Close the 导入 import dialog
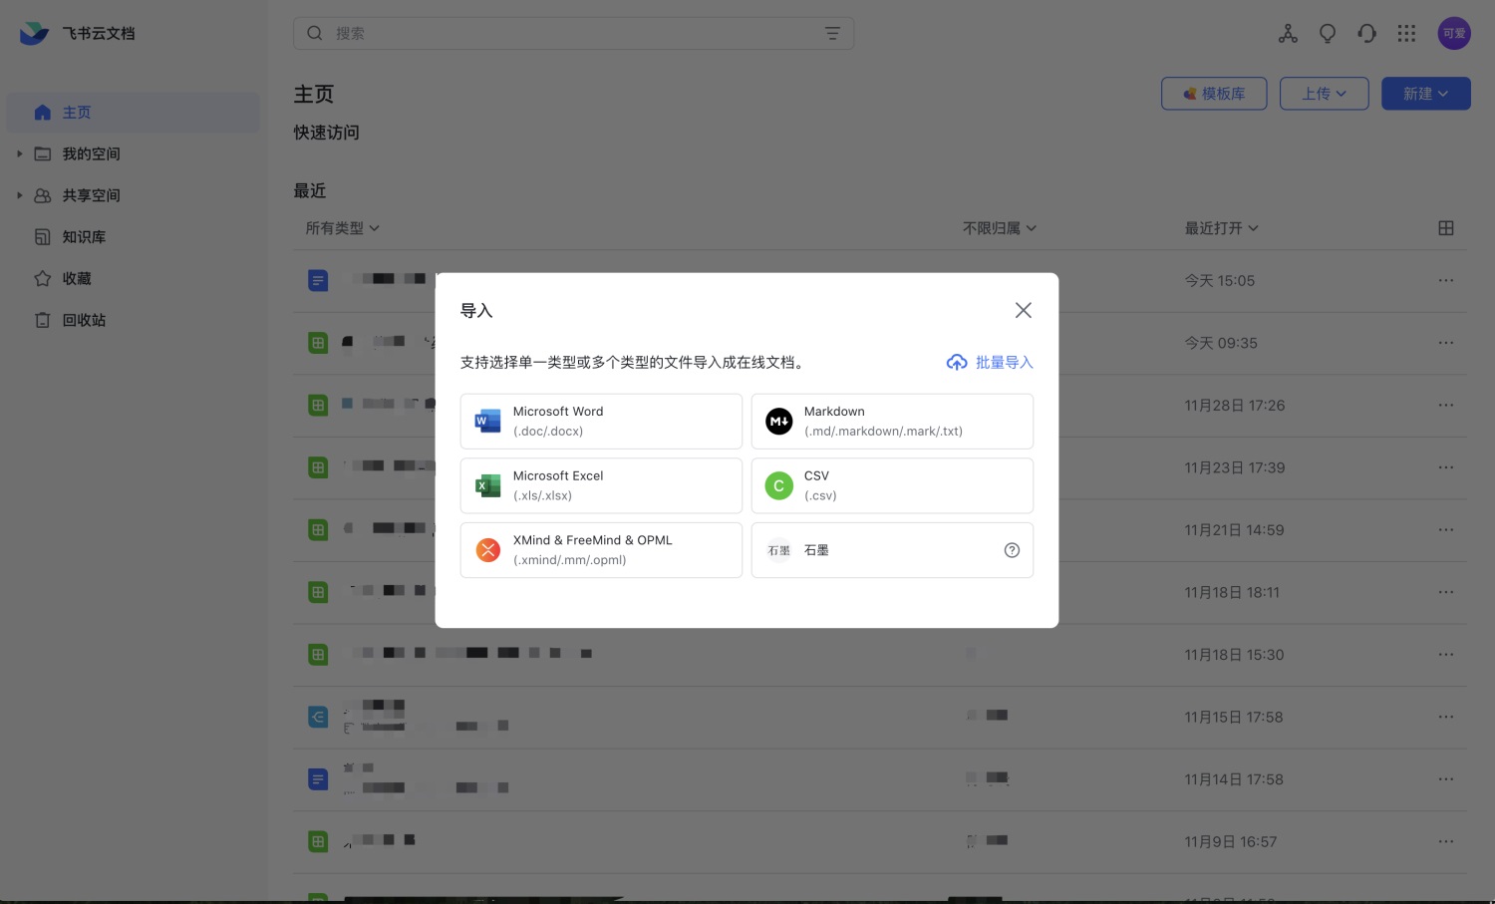Viewport: 1495px width, 904px height. (1023, 310)
